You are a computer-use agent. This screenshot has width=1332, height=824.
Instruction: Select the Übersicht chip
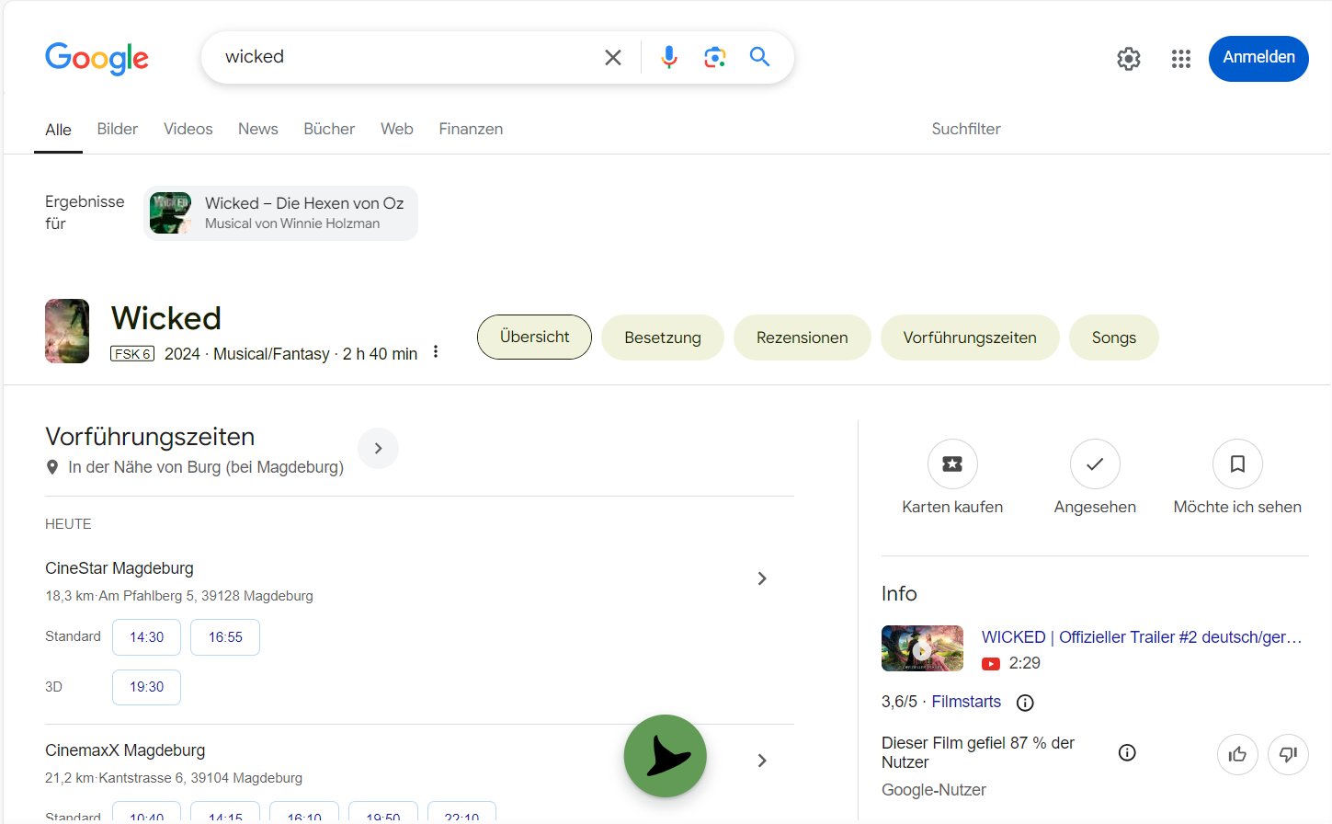point(535,337)
